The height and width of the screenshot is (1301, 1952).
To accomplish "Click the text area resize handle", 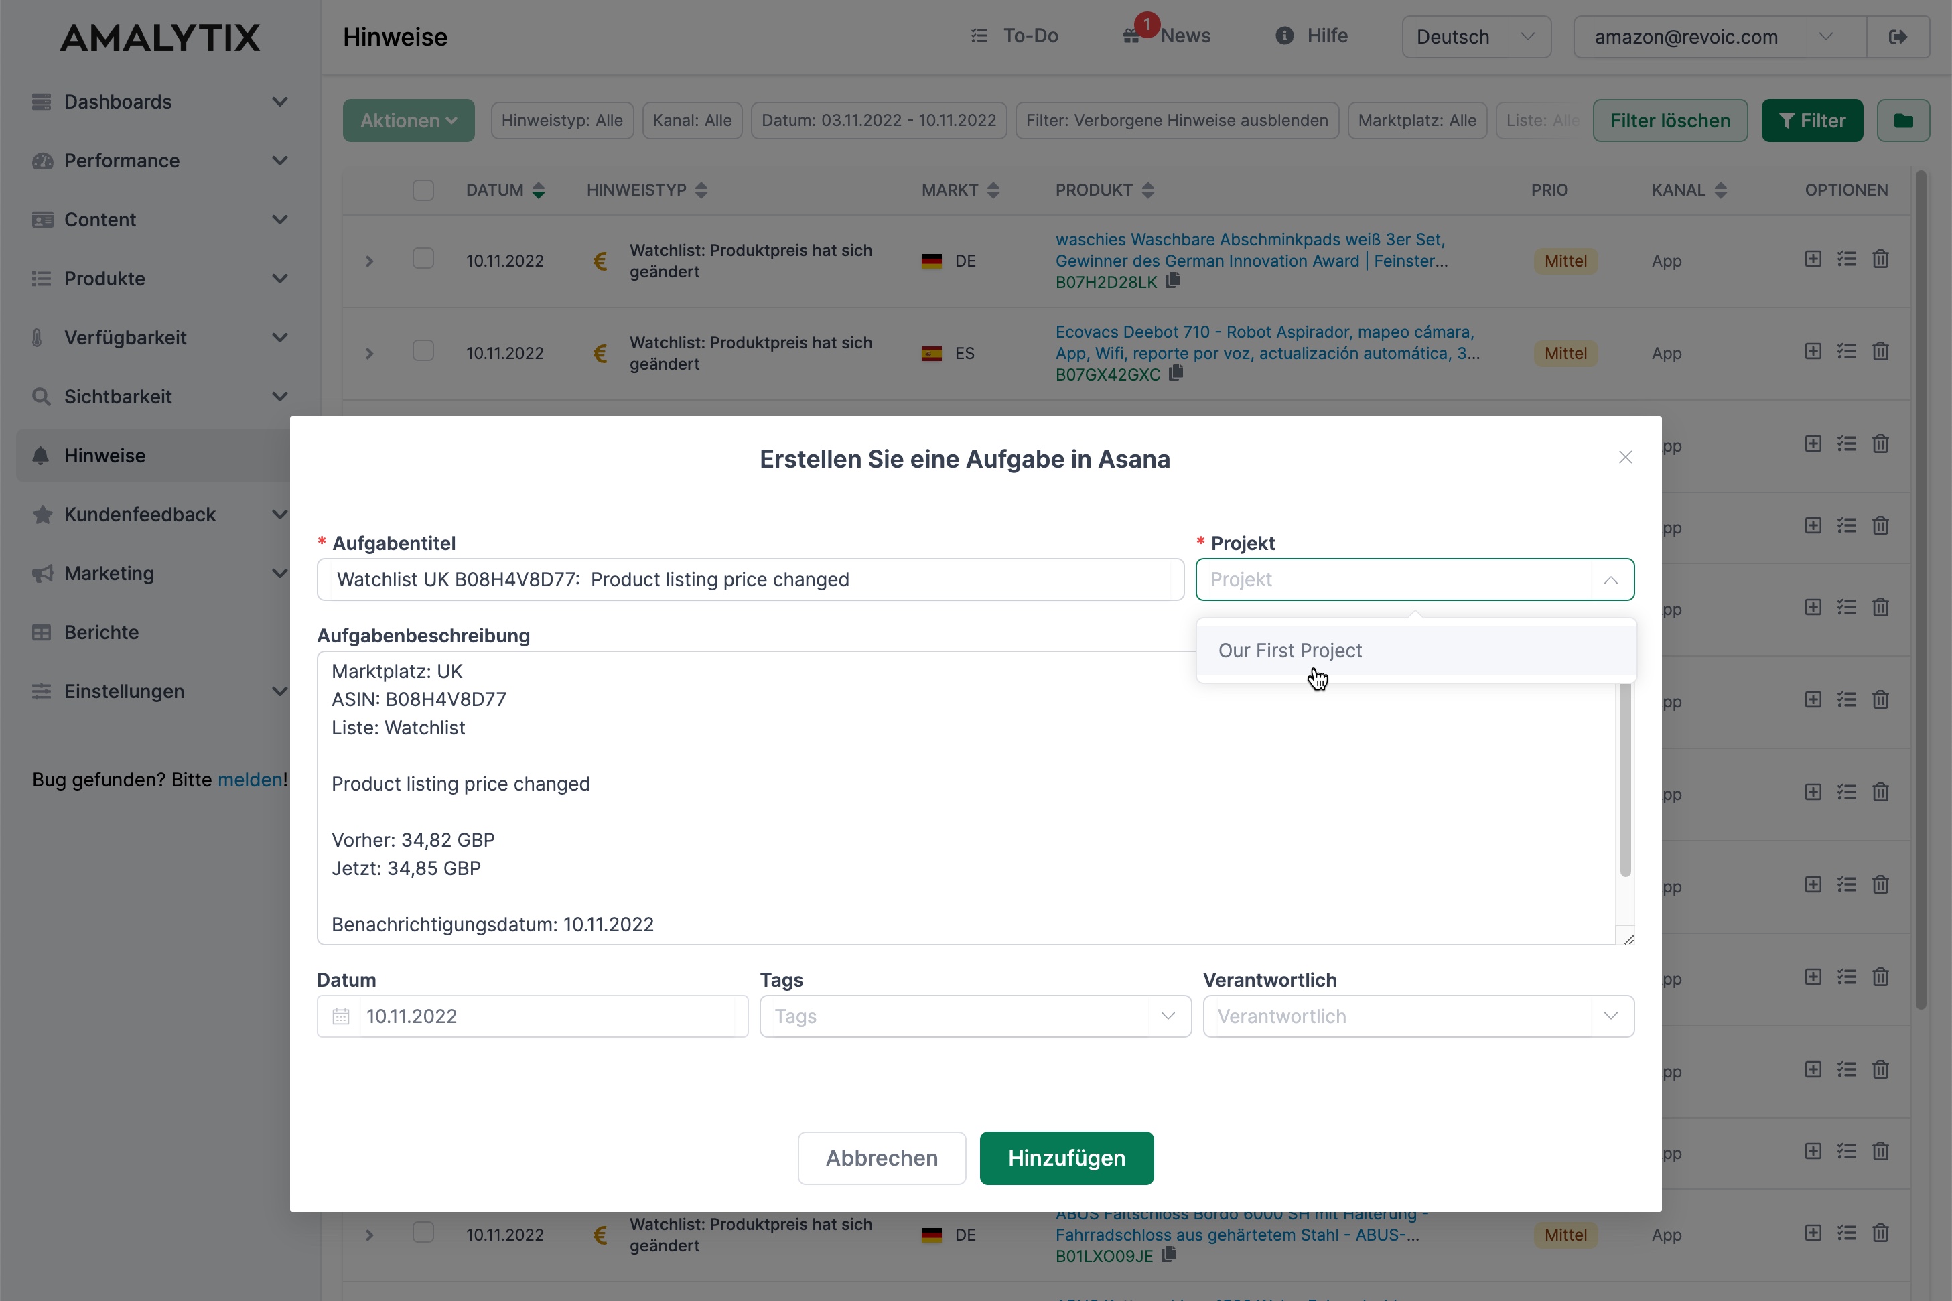I will pyautogui.click(x=1628, y=939).
